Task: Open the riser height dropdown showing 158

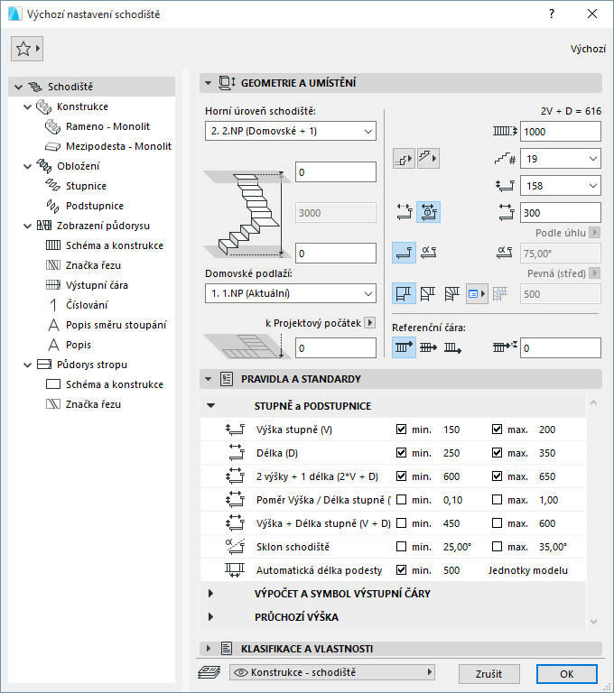Action: coord(561,186)
